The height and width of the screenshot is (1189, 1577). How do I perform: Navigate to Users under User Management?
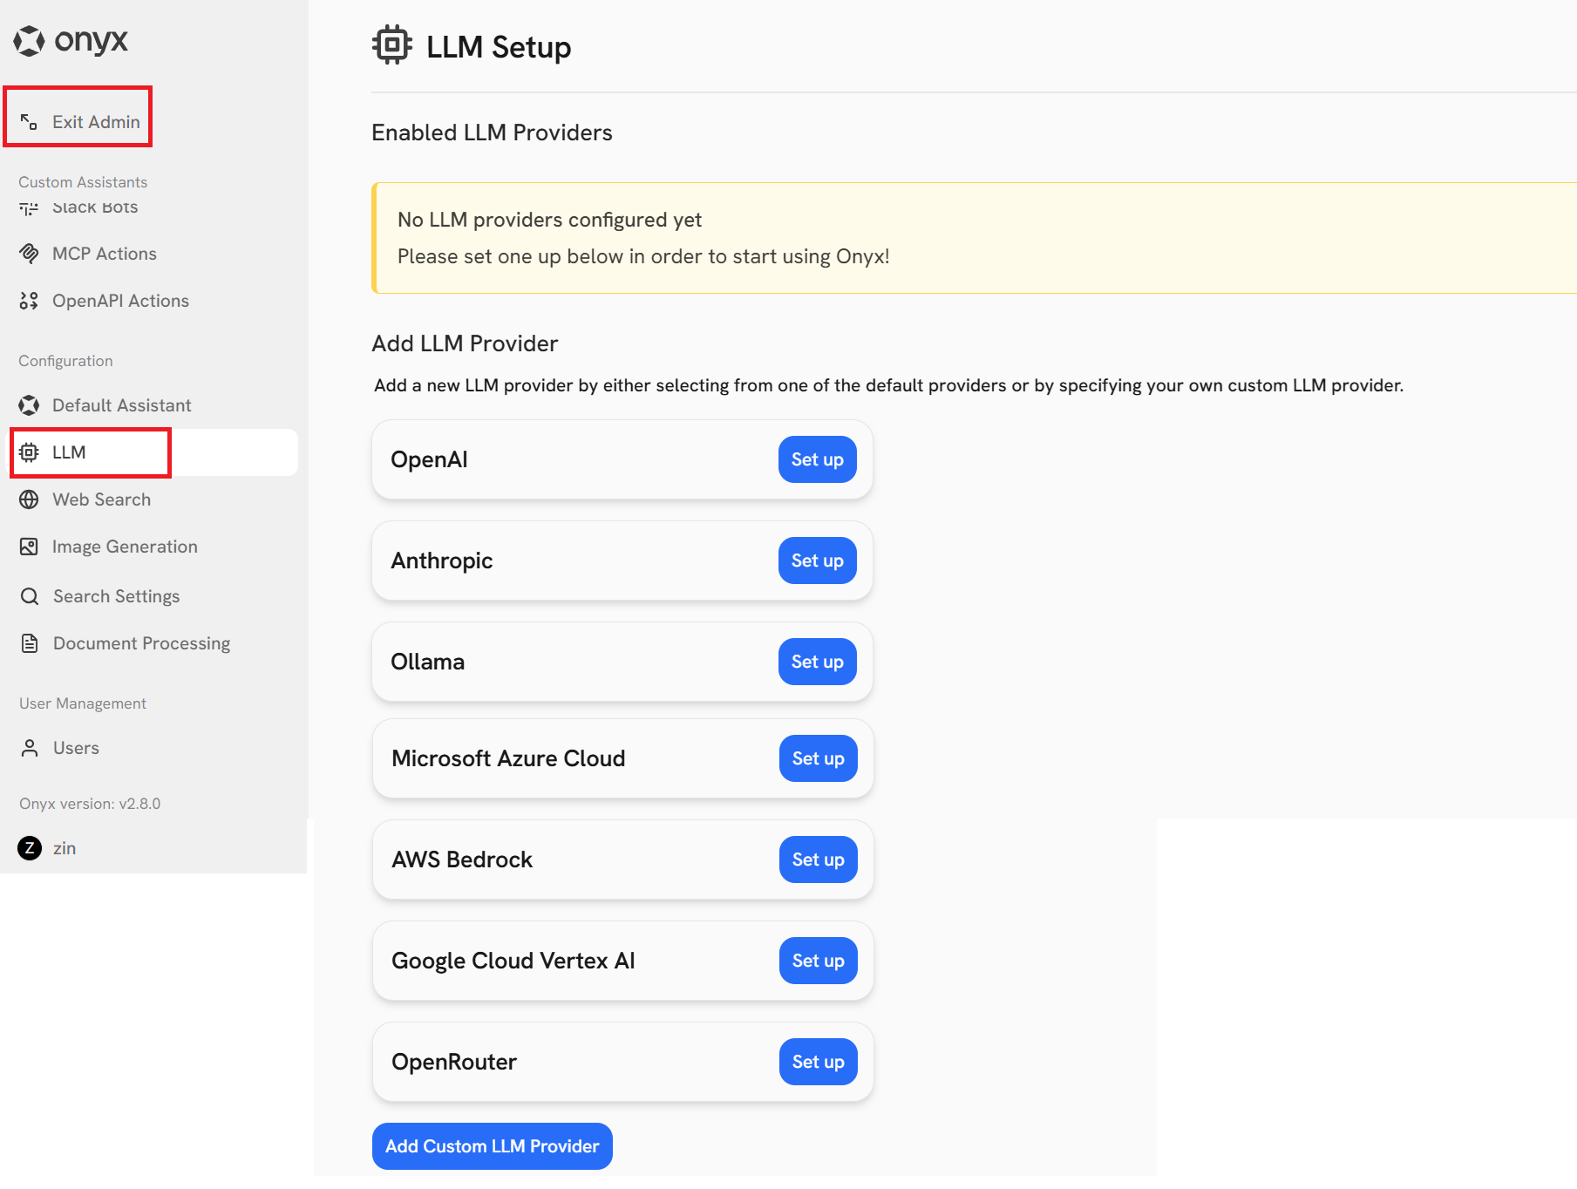(76, 747)
